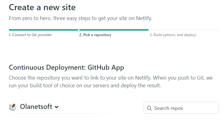Click the step number 3. before Build
This screenshot has height=120, width=224.
pyautogui.click(x=151, y=35)
